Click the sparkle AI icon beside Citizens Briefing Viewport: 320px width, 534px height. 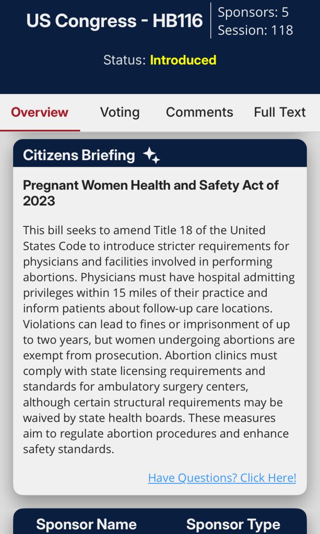pyautogui.click(x=151, y=155)
